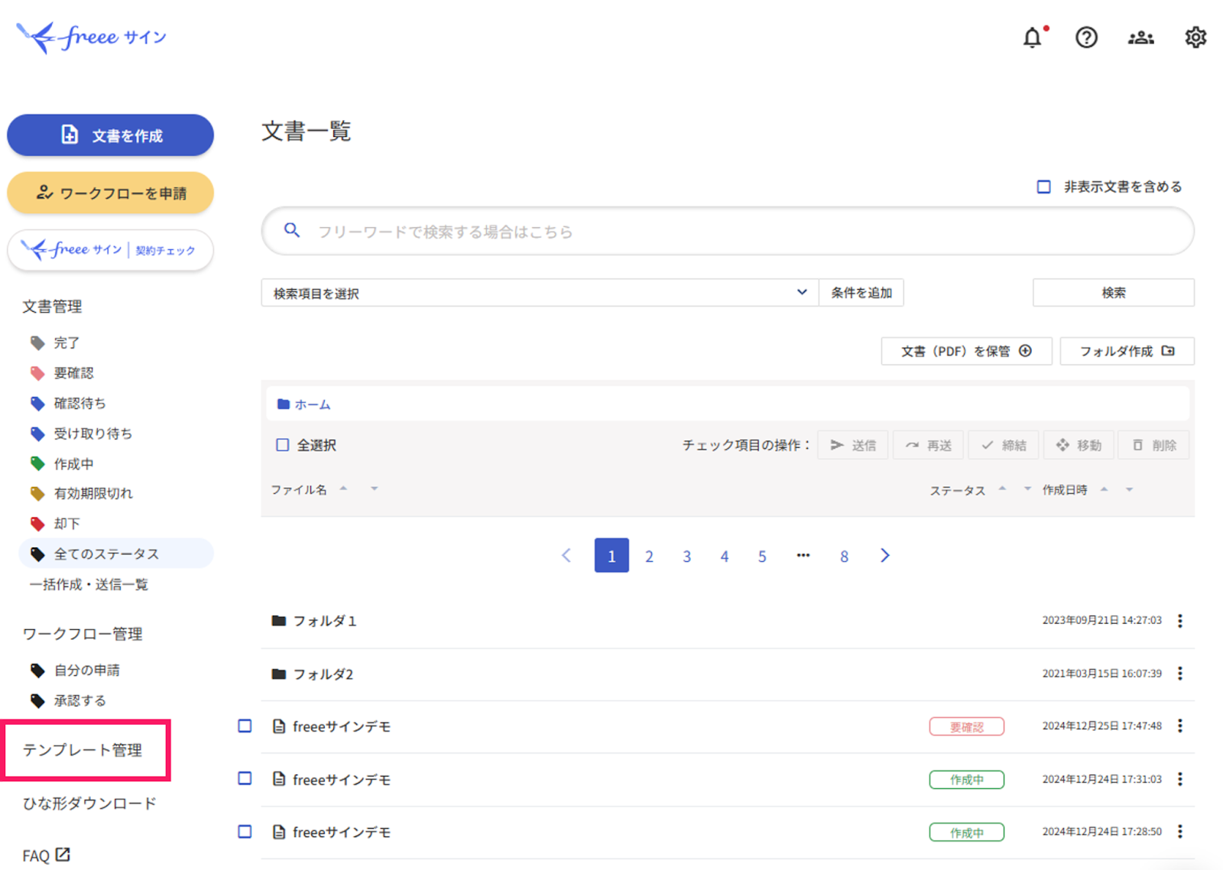
Task: Go to page 8
Action: click(x=844, y=556)
